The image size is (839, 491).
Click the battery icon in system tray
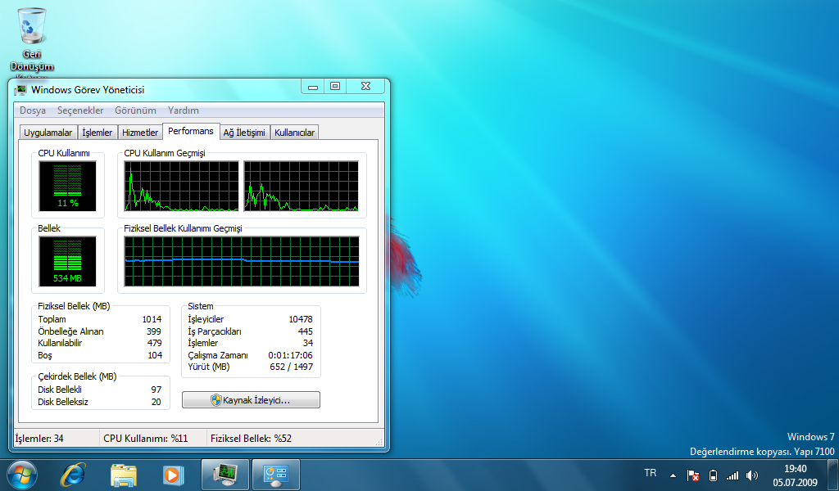713,475
